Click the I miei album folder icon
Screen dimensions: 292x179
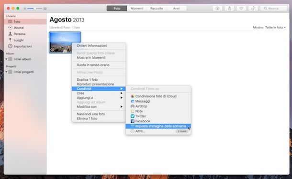(11, 59)
